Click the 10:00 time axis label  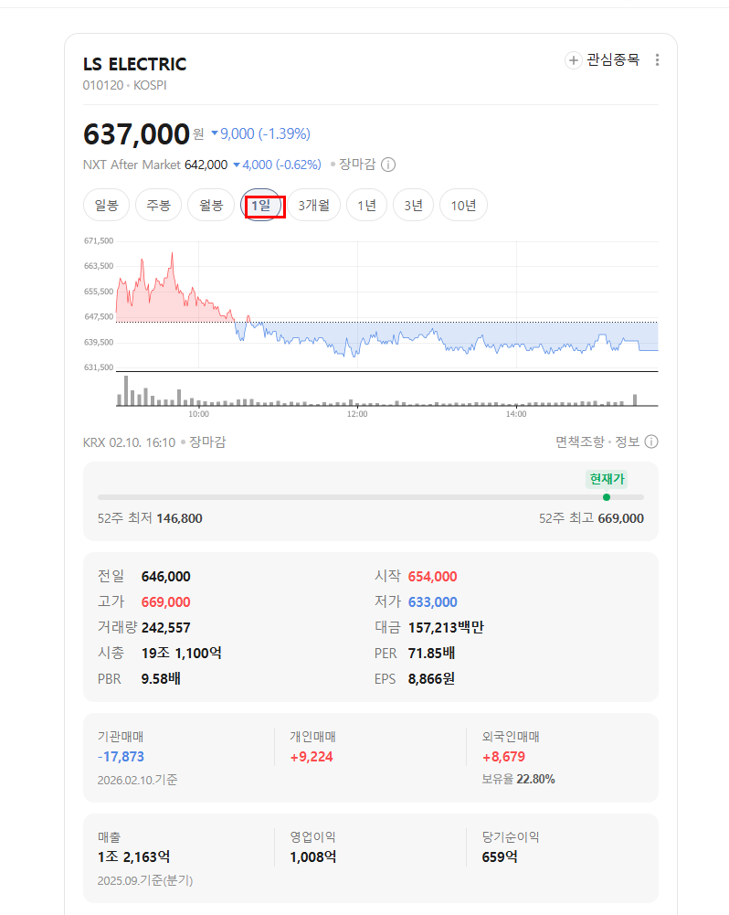point(198,414)
